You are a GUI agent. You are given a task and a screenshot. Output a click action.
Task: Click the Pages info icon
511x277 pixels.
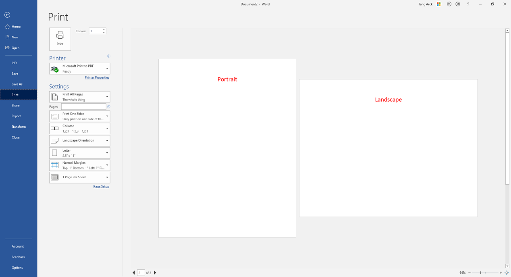pos(109,107)
